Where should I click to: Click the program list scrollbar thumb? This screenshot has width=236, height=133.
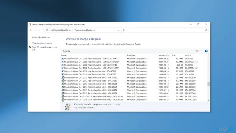(209, 84)
